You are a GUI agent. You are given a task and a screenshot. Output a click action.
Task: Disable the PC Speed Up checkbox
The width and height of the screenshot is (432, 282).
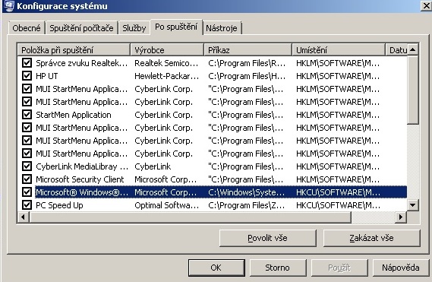27,205
